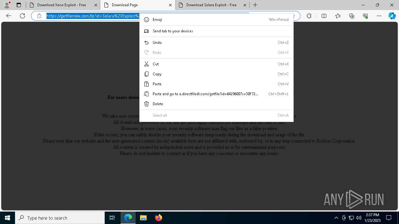Screen dimensions: 399x224
Task: Open a new browser tab
Action: pyautogui.click(x=255, y=5)
